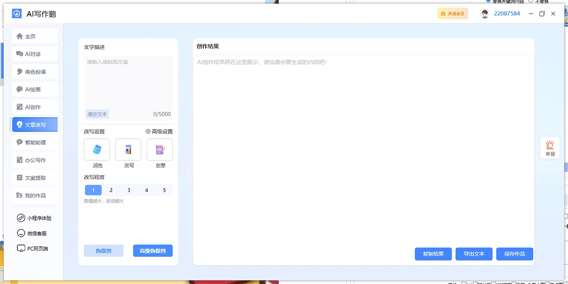The image size is (568, 284).
Task: Click 复制结果 button
Action: tap(434, 254)
